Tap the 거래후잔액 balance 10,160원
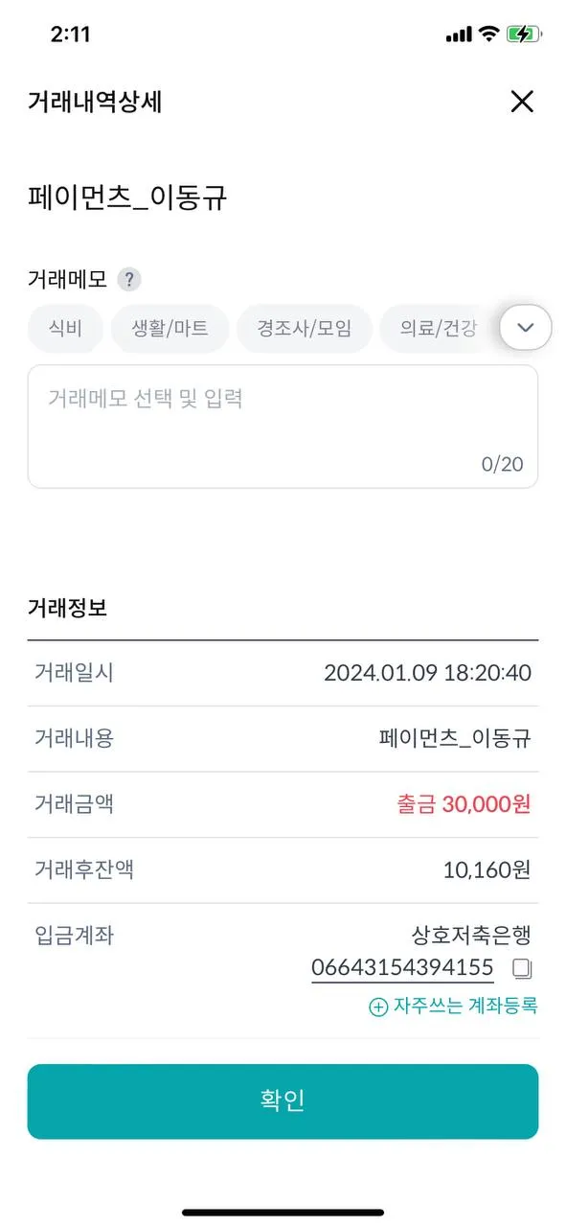The image size is (566, 1227). point(487,870)
